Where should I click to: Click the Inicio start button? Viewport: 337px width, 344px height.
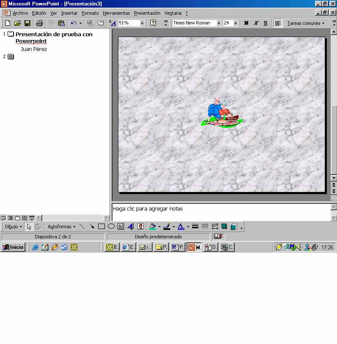click(13, 247)
